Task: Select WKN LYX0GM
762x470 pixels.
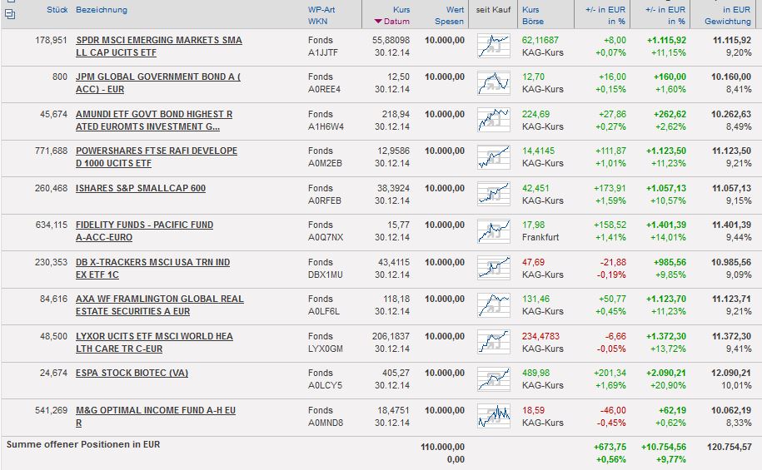Action: pyautogui.click(x=325, y=349)
